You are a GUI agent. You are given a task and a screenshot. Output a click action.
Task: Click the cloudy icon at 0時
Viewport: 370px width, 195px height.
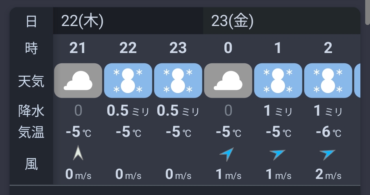click(228, 81)
